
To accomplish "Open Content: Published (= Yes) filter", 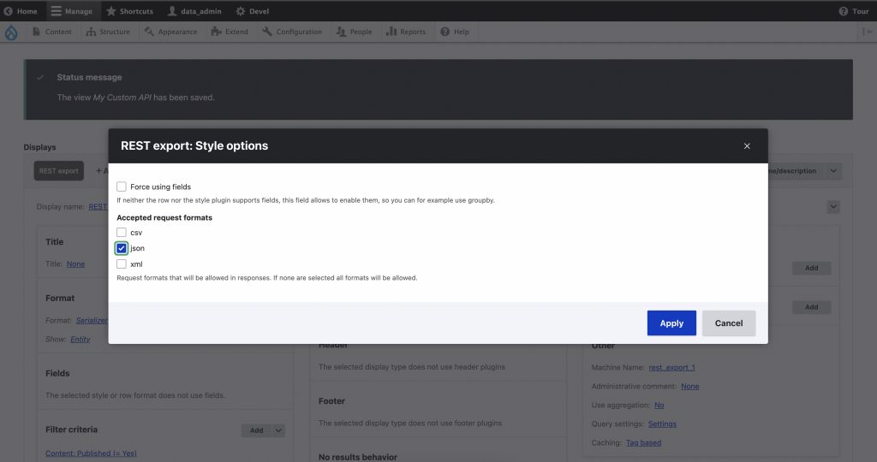I will point(91,453).
